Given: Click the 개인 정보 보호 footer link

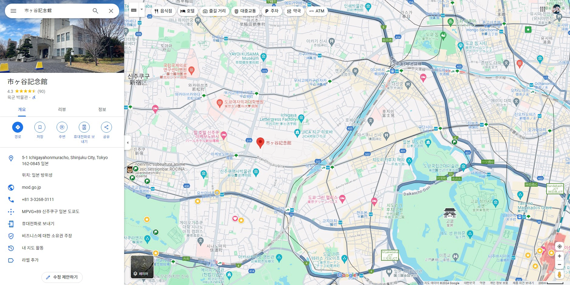Looking at the screenshot, I should [x=499, y=283].
